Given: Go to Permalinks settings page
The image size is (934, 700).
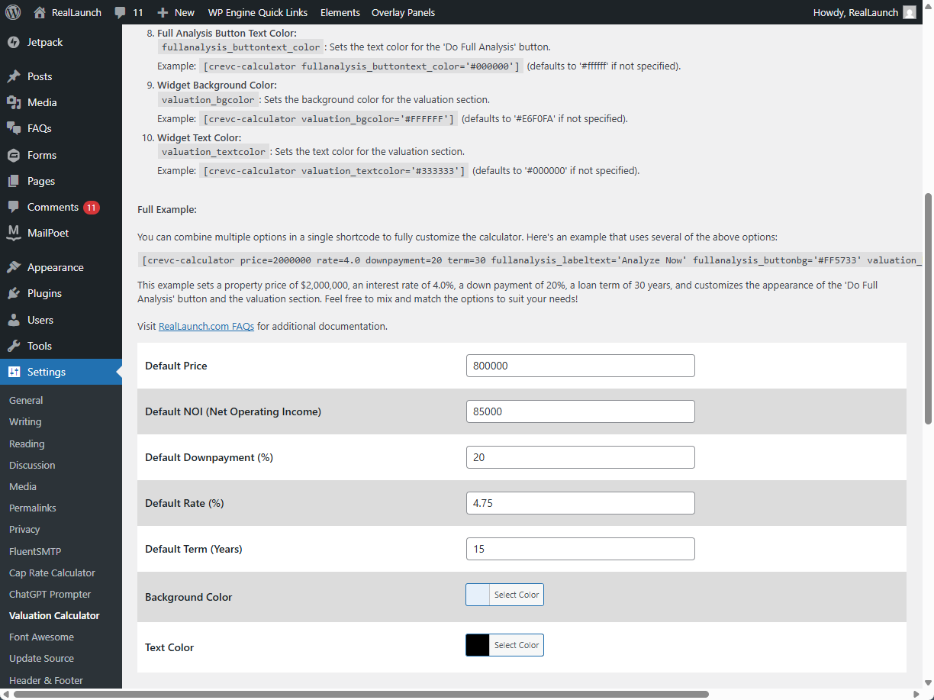Looking at the screenshot, I should click(x=33, y=508).
